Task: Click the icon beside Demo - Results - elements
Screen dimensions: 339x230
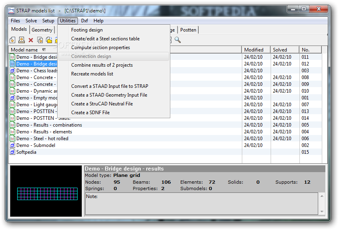Action: tap(12, 132)
